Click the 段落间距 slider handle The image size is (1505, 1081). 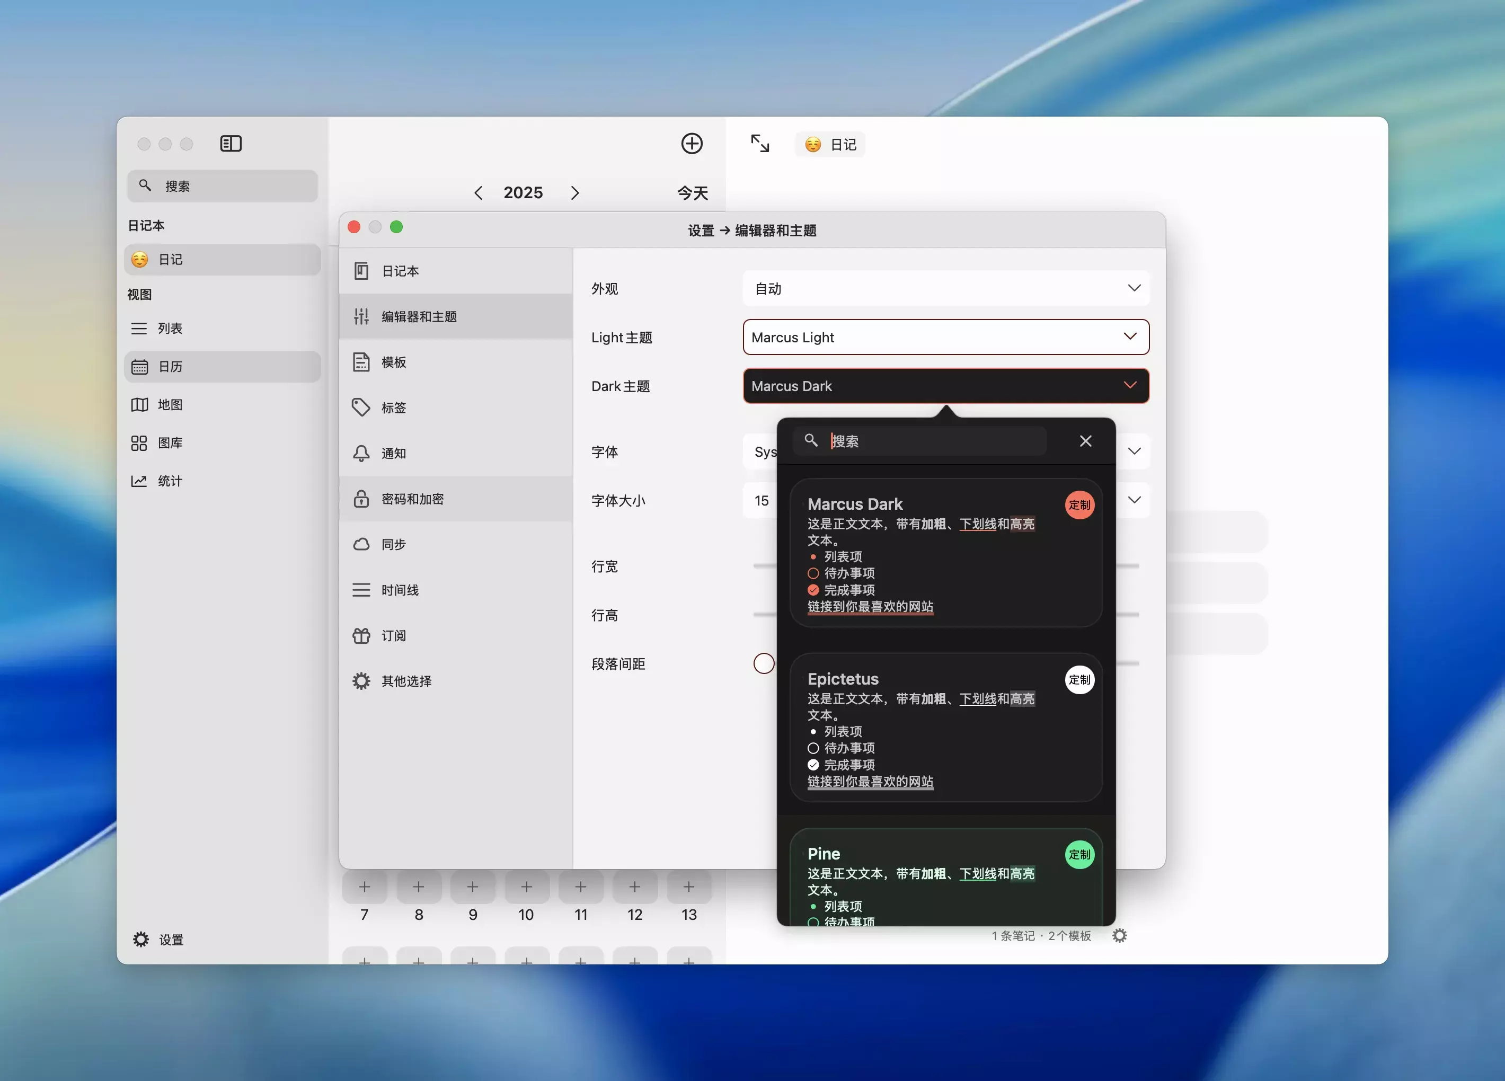[x=764, y=663]
